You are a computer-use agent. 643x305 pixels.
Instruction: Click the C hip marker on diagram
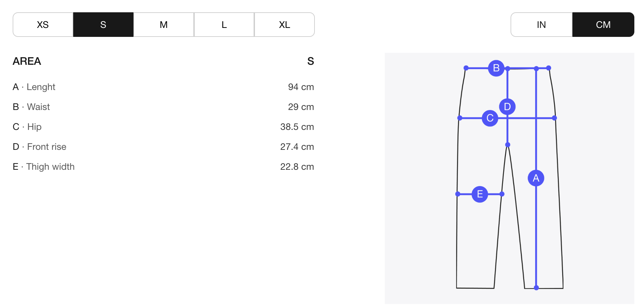490,118
